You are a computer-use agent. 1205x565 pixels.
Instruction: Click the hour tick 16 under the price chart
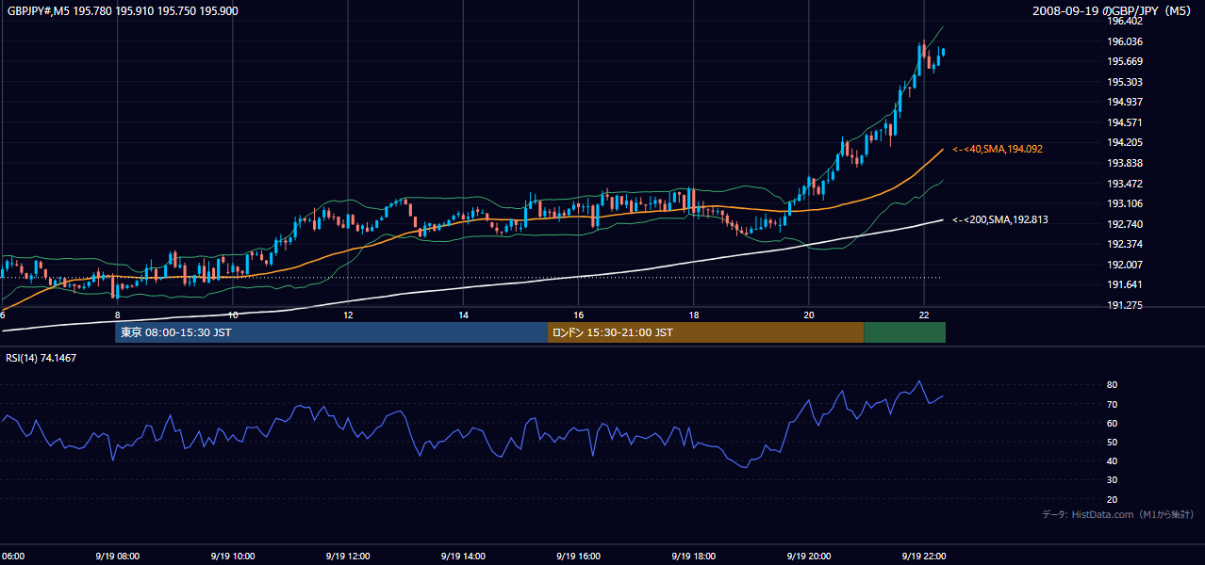[578, 315]
